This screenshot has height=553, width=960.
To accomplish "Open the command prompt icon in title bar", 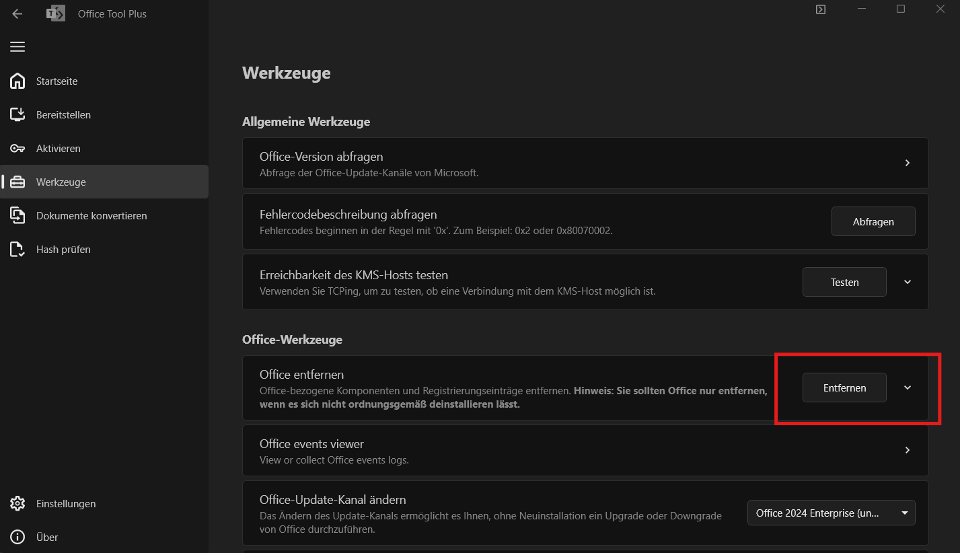I will tap(820, 9).
